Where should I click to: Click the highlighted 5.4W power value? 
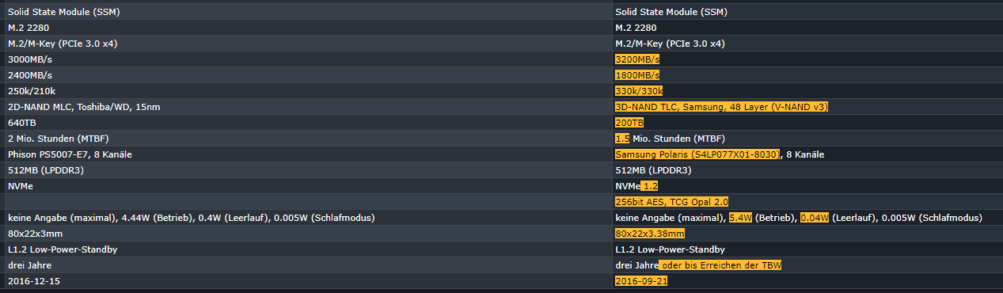739,218
